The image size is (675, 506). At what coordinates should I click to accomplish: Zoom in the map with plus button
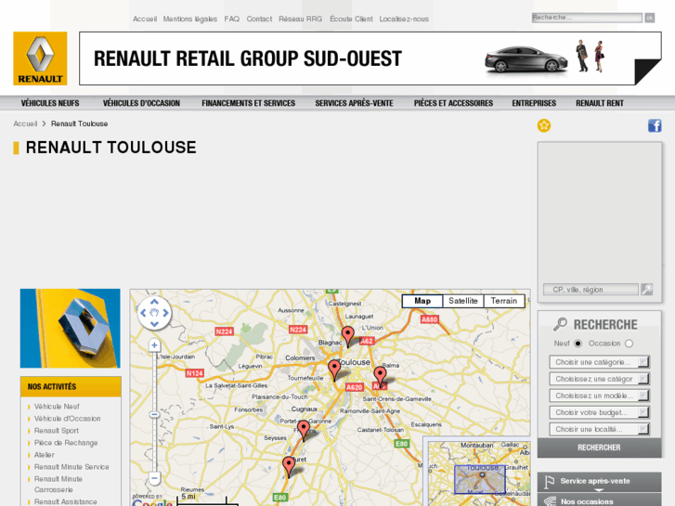click(154, 345)
